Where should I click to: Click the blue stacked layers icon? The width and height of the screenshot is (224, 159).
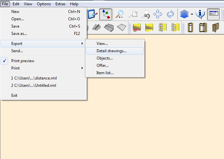click(184, 14)
